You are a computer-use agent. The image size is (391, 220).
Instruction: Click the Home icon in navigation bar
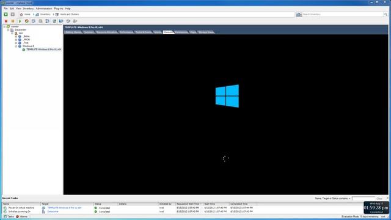21,15
